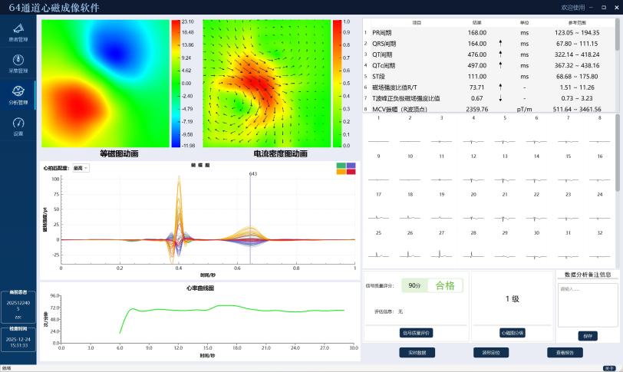Open 患者管理 in the sidebar
The height and width of the screenshot is (372, 623).
pos(18,32)
